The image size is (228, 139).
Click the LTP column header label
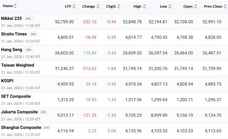coord(68,6)
